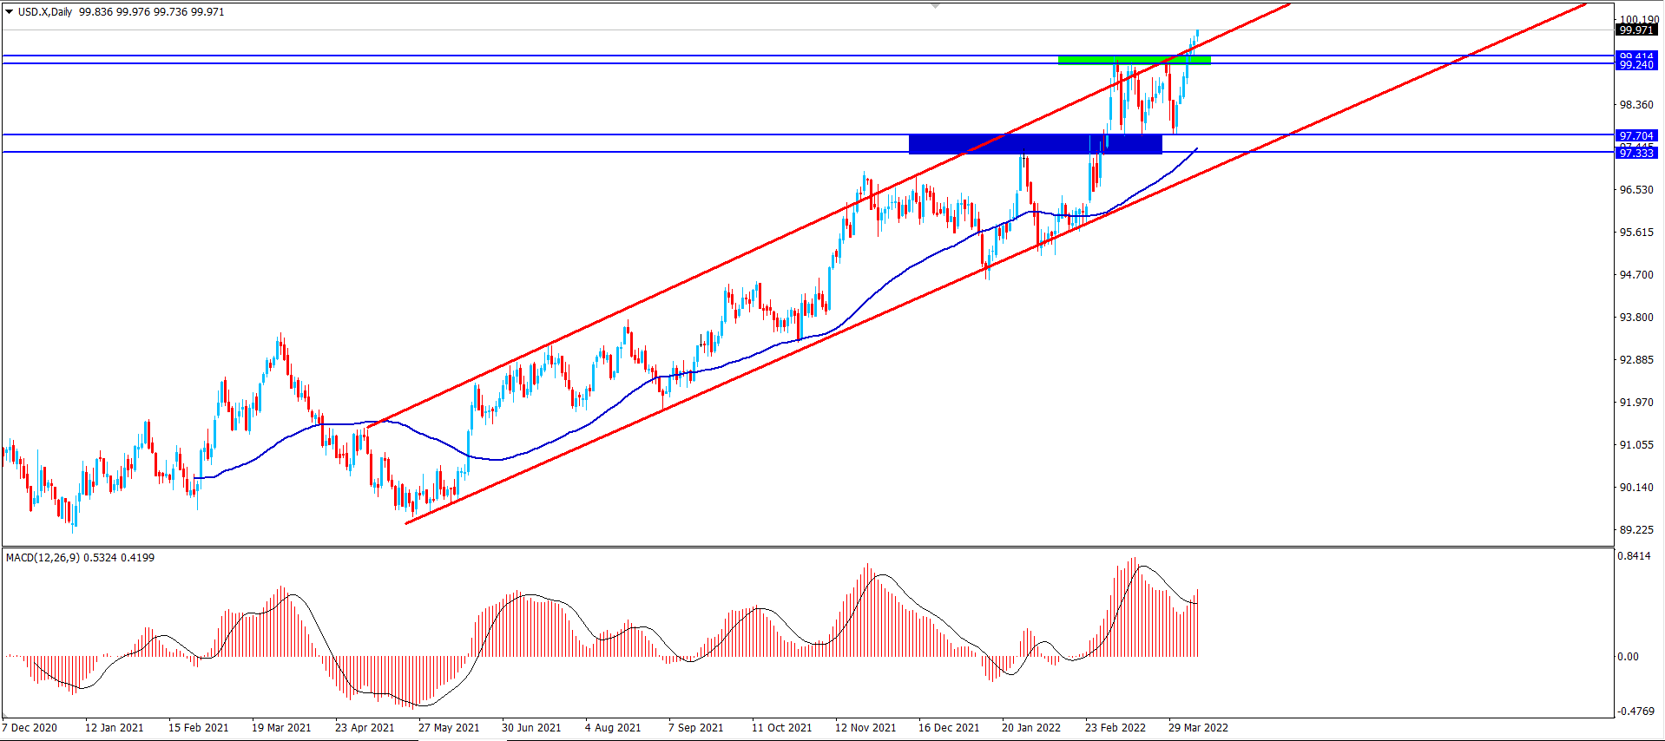Click the 23 Feb 2022 date label
1665x741 pixels.
tap(1115, 728)
